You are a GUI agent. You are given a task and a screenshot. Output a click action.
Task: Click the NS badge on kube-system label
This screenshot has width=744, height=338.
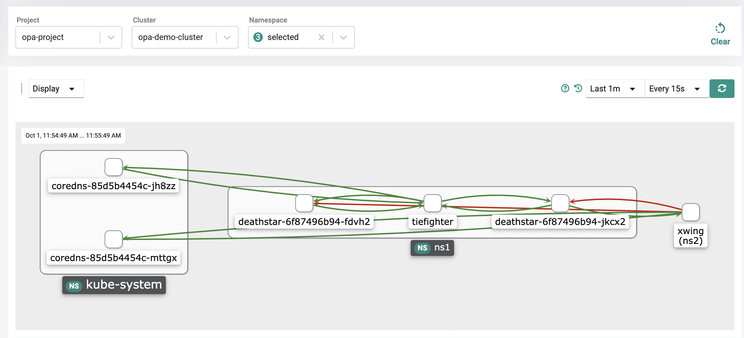pos(74,286)
